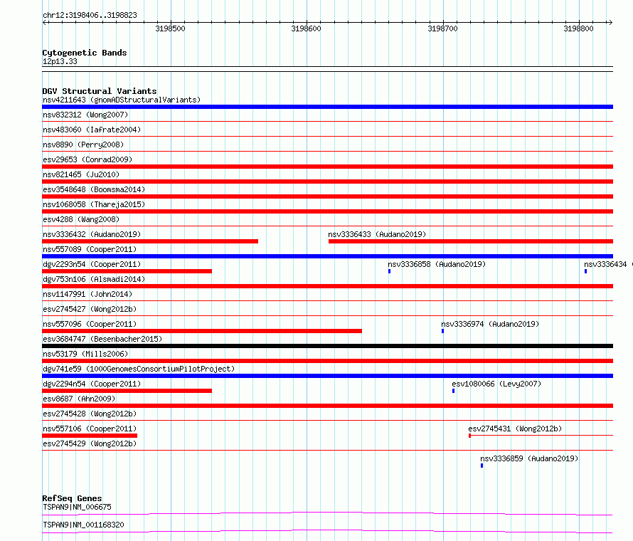Click esv2745427 (Wong2012b) label

tap(90, 309)
